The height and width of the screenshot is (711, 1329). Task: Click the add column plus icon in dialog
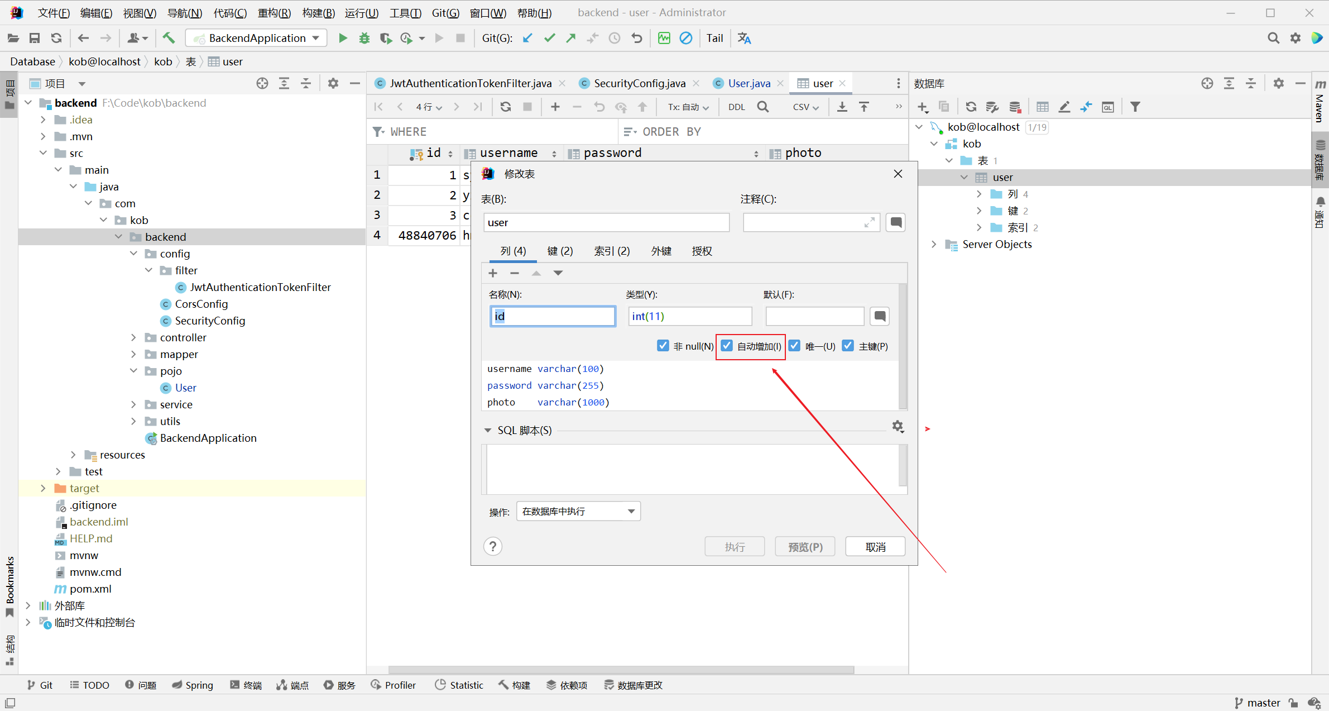[x=493, y=273]
